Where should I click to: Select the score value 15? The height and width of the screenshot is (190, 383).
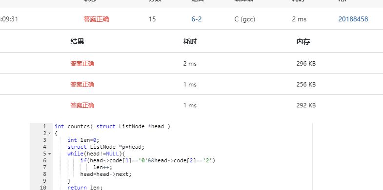pyautogui.click(x=152, y=19)
